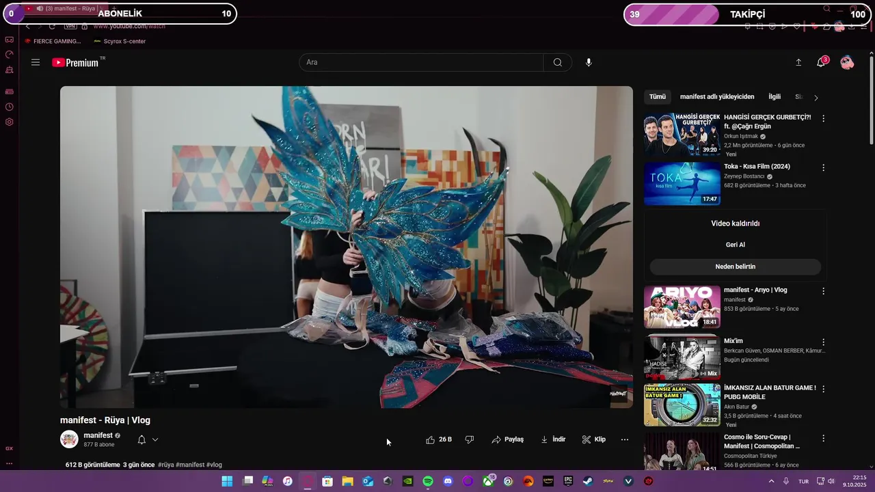Open the YouTube hamburger guide menu
This screenshot has width=875, height=492.
click(x=36, y=62)
